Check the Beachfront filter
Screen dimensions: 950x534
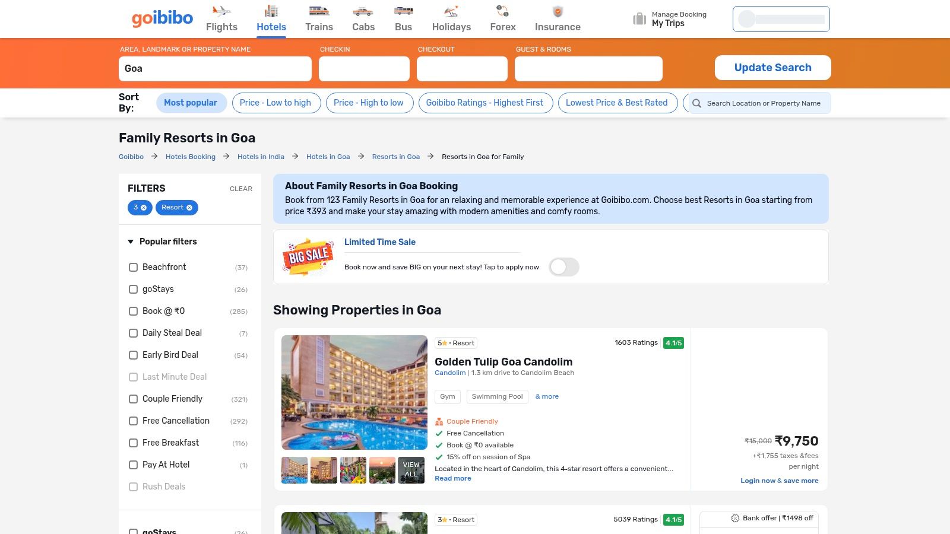click(x=133, y=268)
